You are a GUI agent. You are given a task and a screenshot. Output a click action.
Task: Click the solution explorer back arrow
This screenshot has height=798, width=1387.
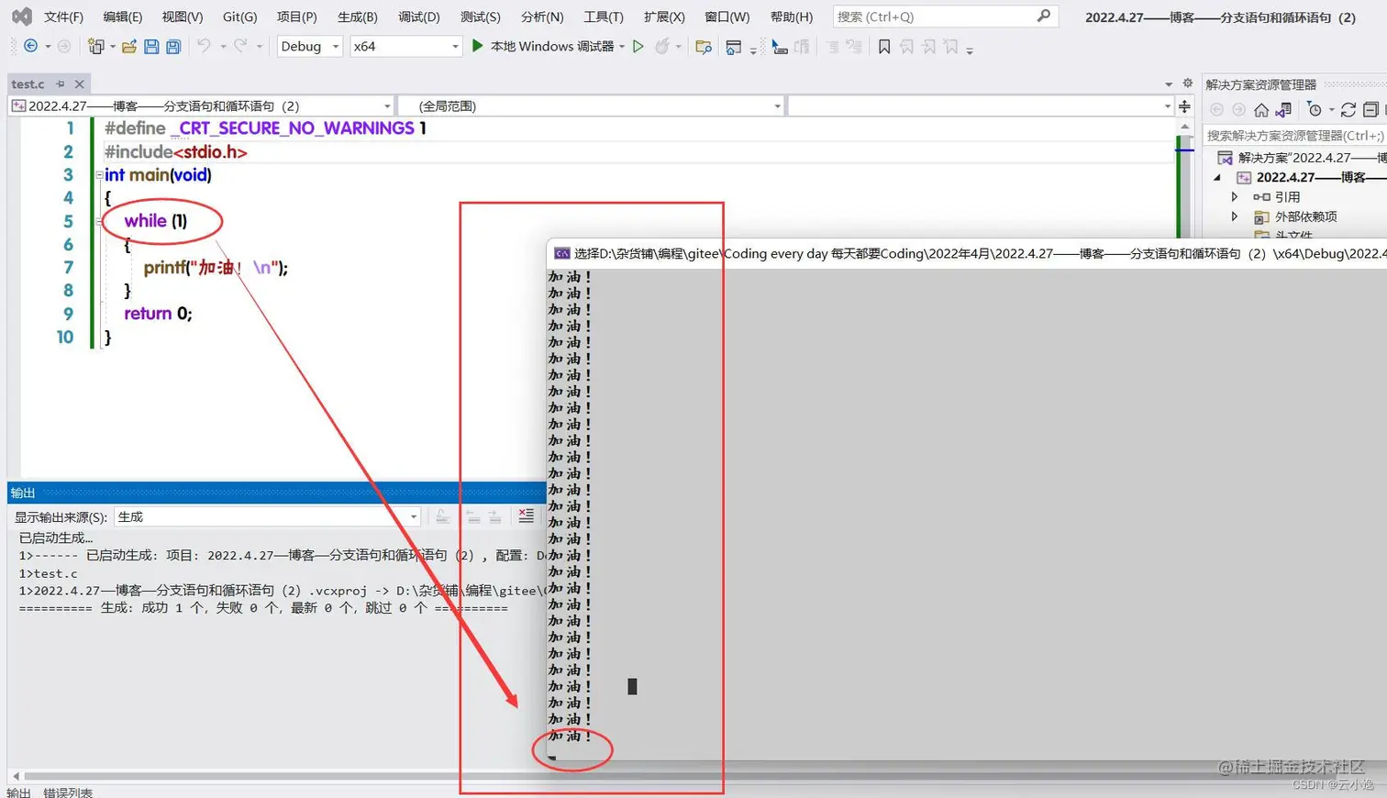[1216, 110]
